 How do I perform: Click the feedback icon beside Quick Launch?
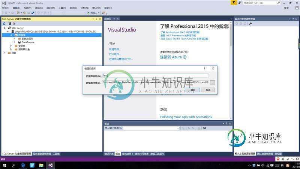click(240, 3)
